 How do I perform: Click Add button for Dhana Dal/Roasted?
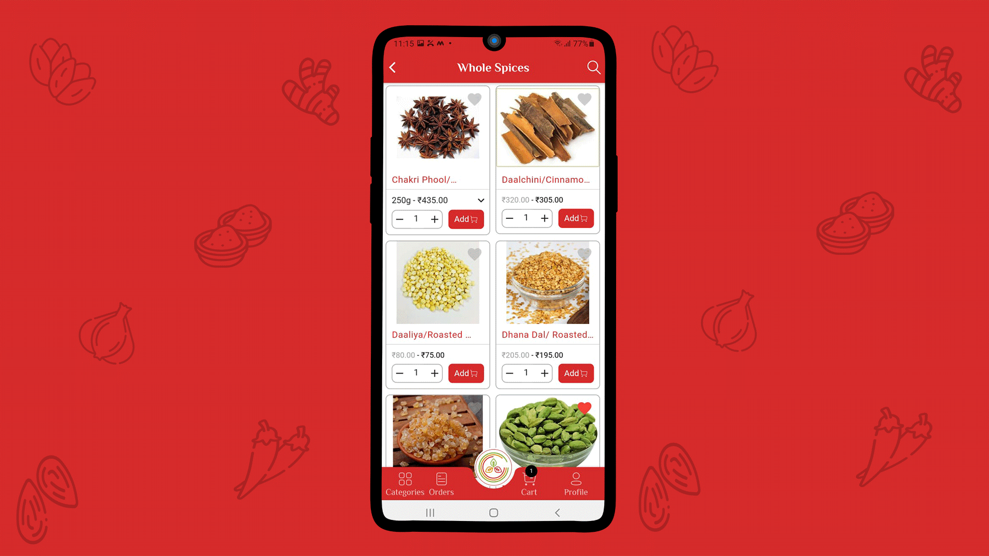575,373
